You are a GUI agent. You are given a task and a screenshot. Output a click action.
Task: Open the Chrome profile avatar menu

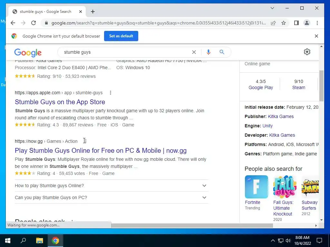point(307,23)
